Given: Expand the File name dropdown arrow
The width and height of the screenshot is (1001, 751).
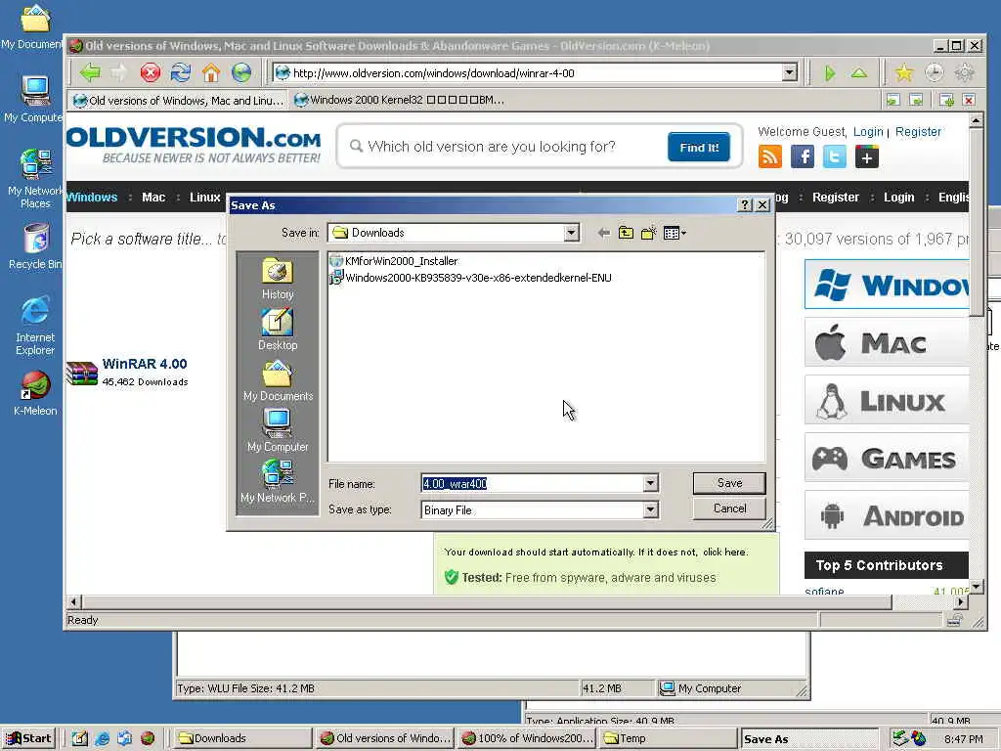Looking at the screenshot, I should pyautogui.click(x=650, y=483).
